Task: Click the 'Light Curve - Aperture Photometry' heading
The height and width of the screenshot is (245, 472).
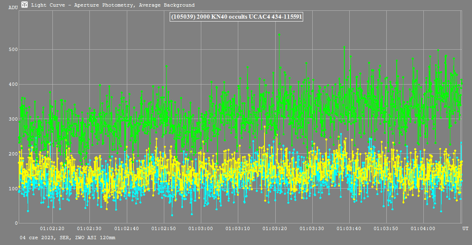Action: [113, 5]
